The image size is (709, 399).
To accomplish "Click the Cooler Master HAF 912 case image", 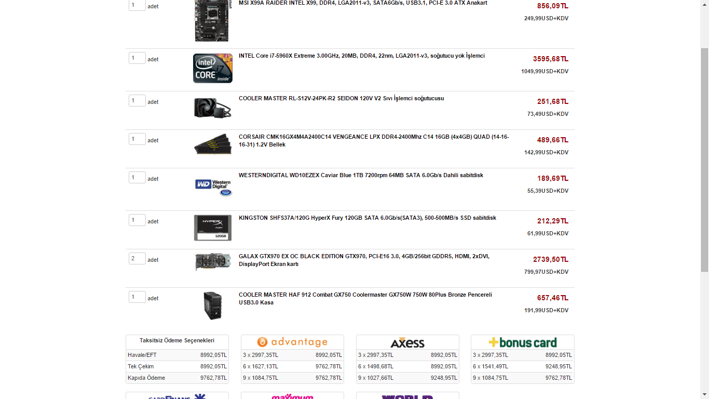I will 213,305.
